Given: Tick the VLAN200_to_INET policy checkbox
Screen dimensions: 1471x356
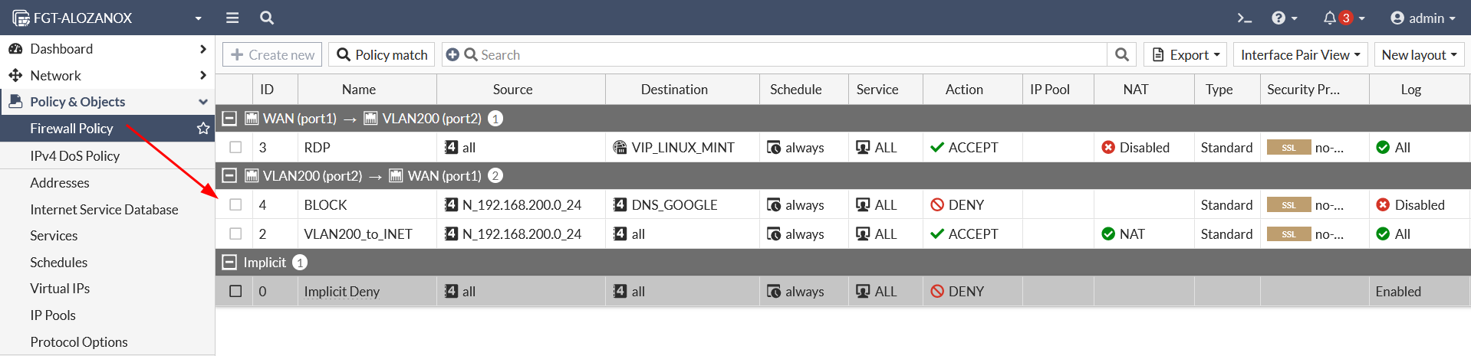Looking at the screenshot, I should click(235, 234).
